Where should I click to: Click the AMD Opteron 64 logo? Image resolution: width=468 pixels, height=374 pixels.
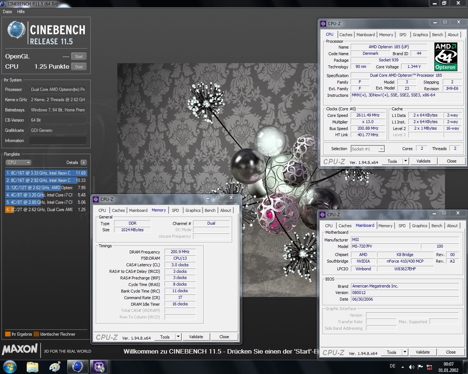coord(446,57)
